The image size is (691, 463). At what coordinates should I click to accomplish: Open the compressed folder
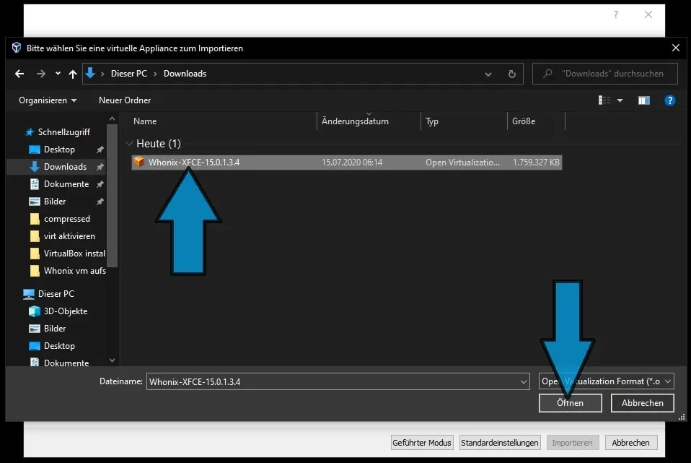pos(66,219)
